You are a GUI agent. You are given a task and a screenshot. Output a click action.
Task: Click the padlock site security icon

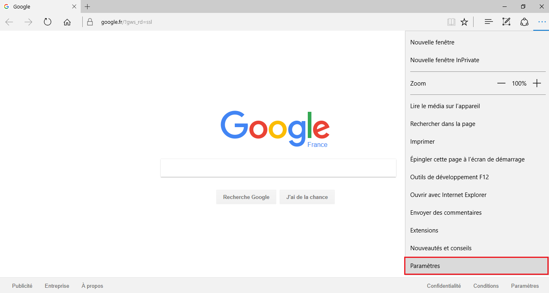(x=90, y=22)
